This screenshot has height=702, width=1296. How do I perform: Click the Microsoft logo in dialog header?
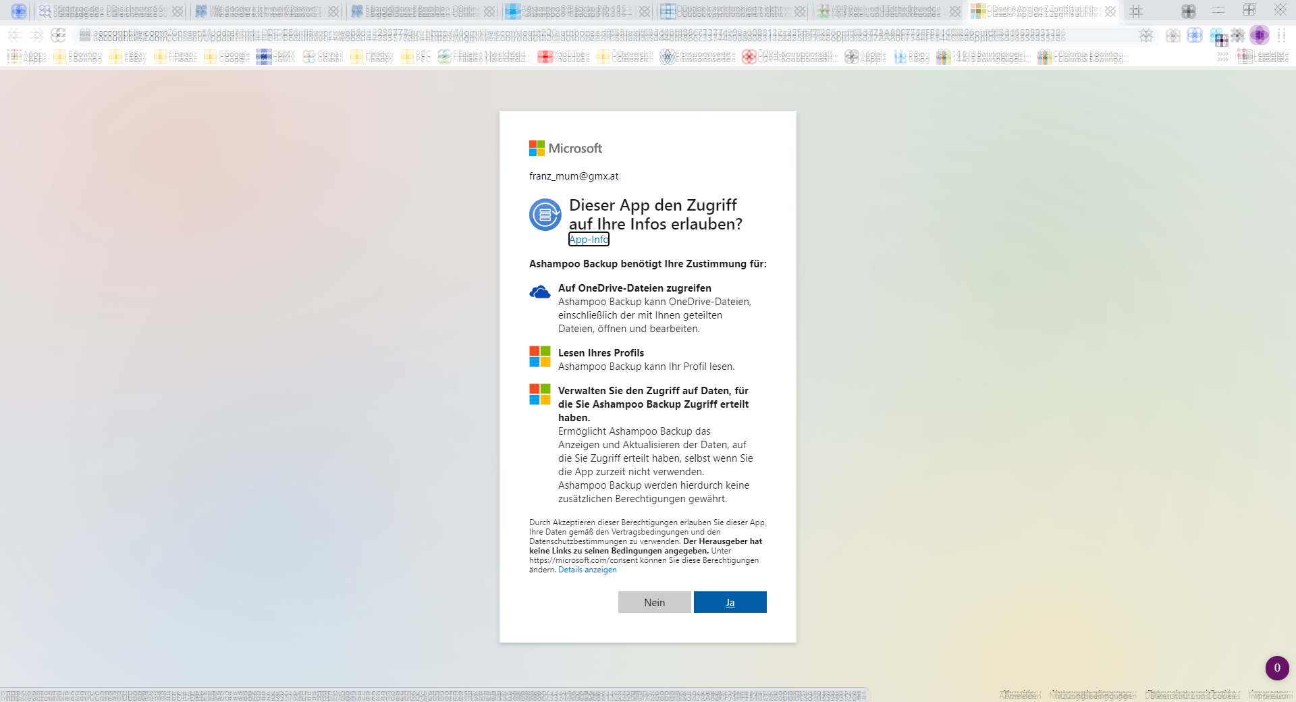click(566, 148)
